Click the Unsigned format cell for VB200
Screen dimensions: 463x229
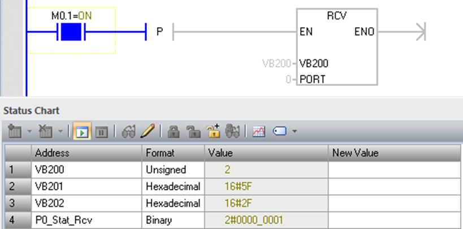coord(173,170)
